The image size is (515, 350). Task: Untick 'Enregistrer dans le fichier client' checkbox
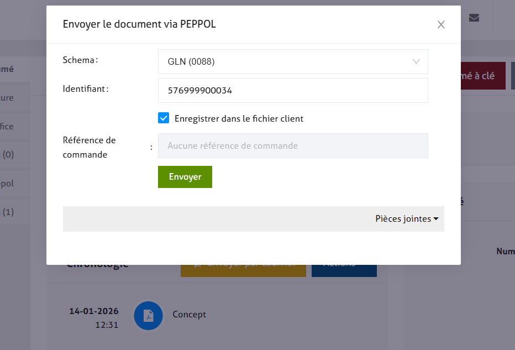pyautogui.click(x=164, y=118)
